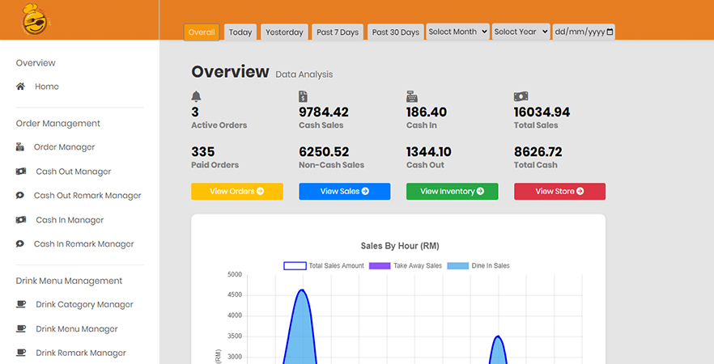Screen dimensions: 714x364
Task: Click the Cash Sales invoice icon
Action: (303, 96)
